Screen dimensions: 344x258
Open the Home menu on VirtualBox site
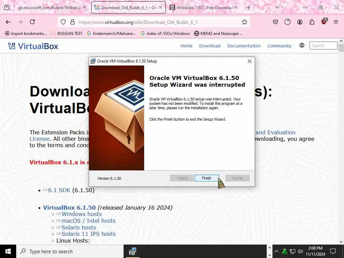point(186,46)
